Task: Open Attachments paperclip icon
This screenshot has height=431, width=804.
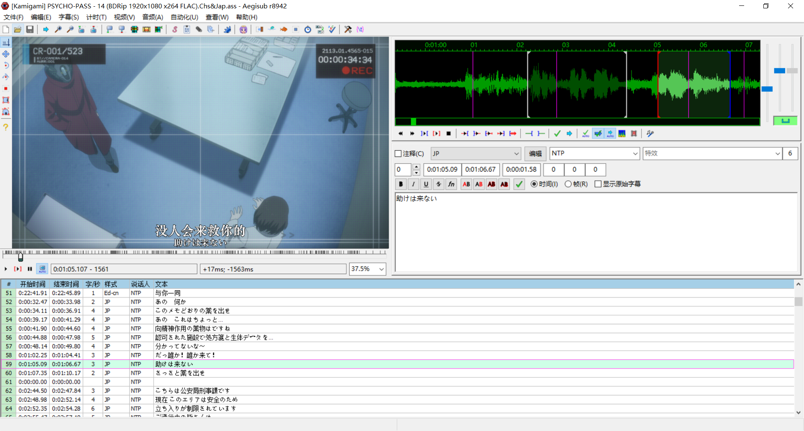Action: pyautogui.click(x=199, y=29)
